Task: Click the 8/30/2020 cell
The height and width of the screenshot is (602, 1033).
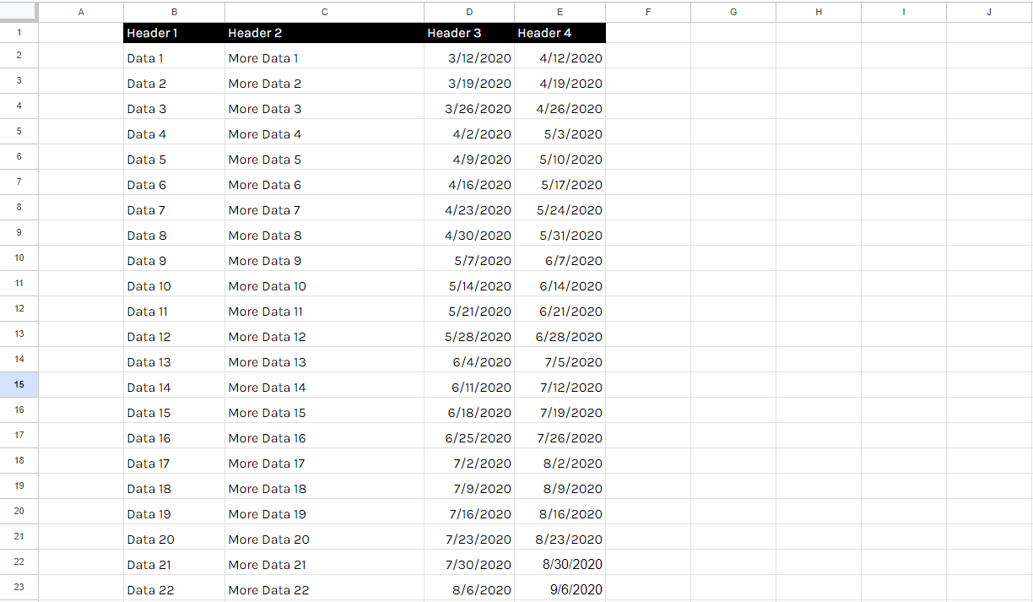Action: pos(560,562)
